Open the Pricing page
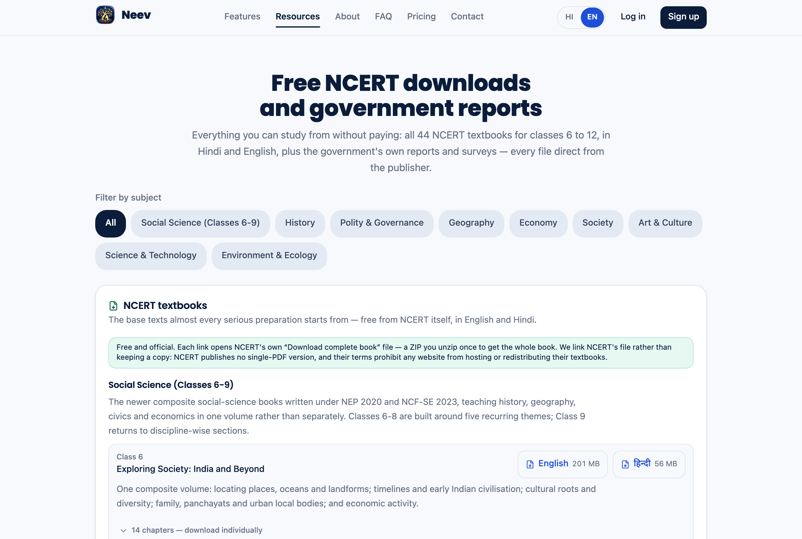The height and width of the screenshot is (539, 802). 421,17
